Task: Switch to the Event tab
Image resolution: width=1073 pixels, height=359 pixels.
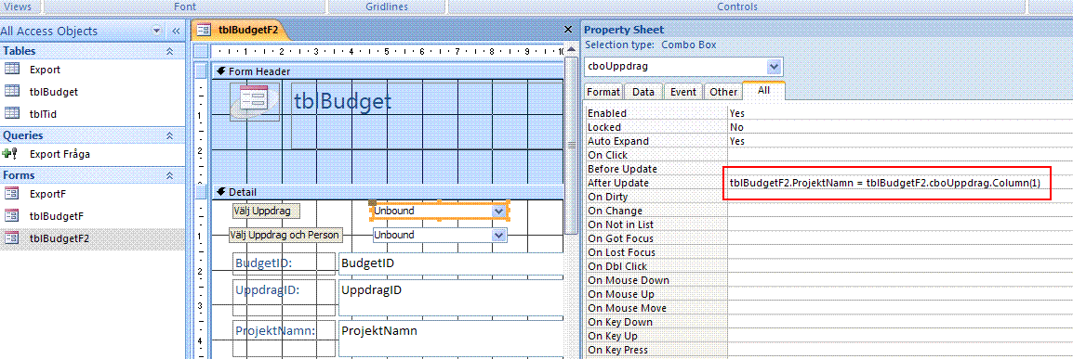Action: coord(682,92)
